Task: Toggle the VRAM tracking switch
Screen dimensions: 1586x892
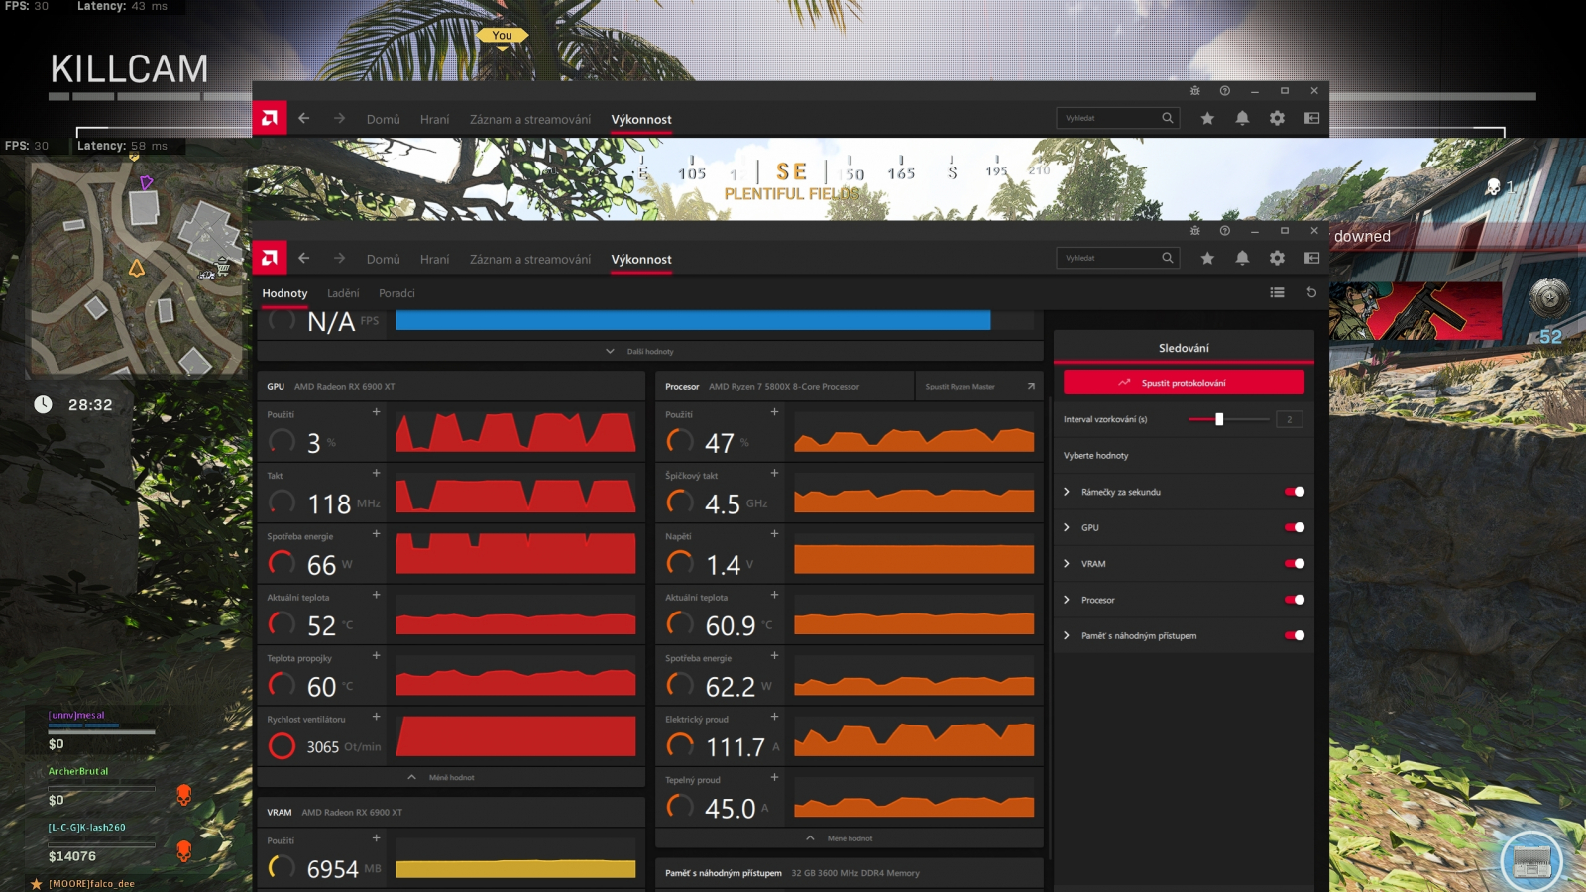Action: (1295, 563)
